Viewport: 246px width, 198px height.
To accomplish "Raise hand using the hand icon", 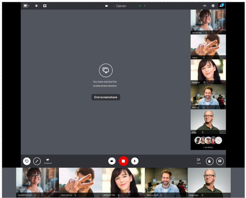I will click(x=209, y=161).
